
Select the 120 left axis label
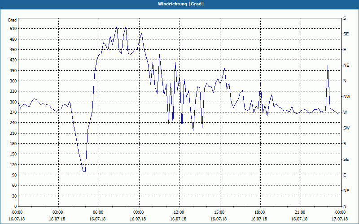pyautogui.click(x=13, y=164)
